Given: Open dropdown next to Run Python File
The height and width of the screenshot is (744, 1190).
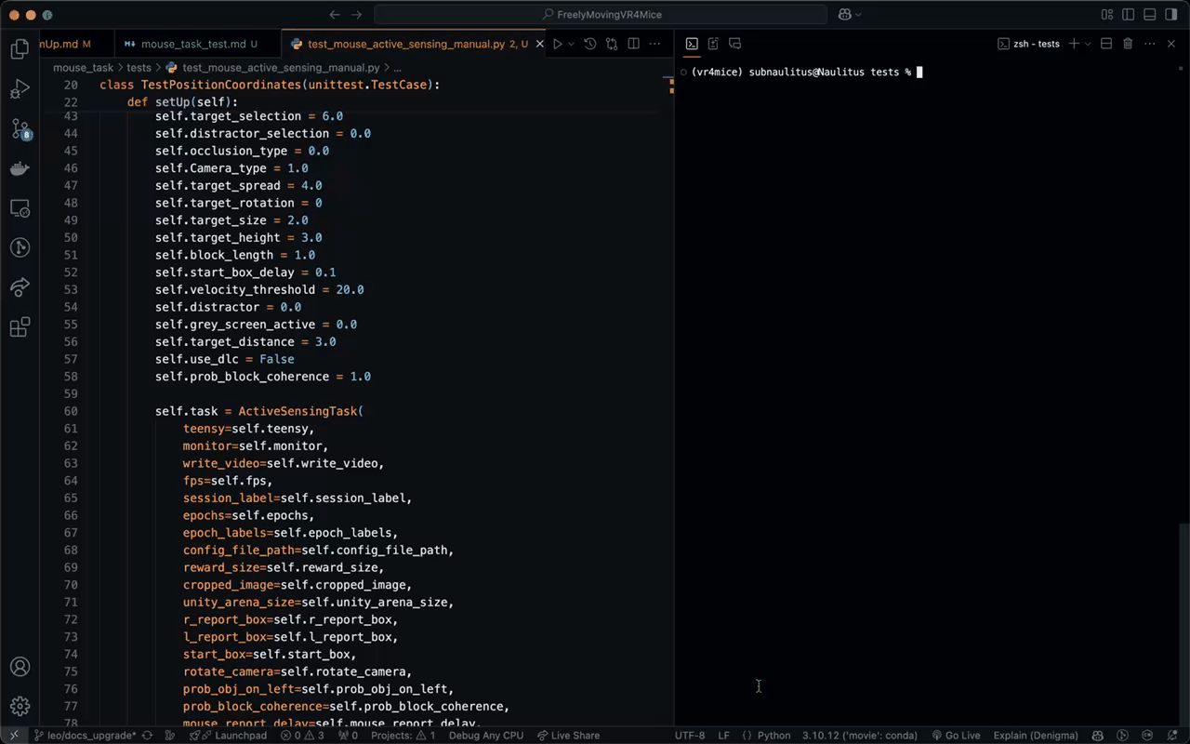Looking at the screenshot, I should click(571, 44).
